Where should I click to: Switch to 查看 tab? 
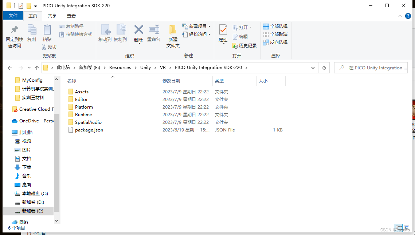71,16
